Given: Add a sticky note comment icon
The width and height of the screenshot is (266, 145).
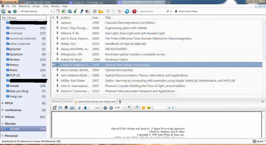Looking at the screenshot, I should point(143,108).
